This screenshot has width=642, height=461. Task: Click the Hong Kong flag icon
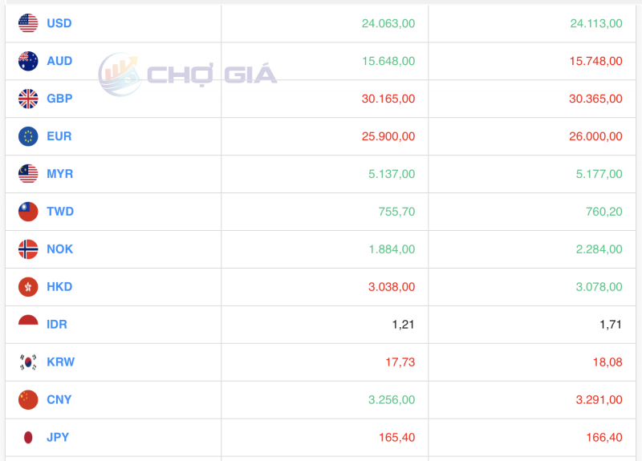click(28, 287)
